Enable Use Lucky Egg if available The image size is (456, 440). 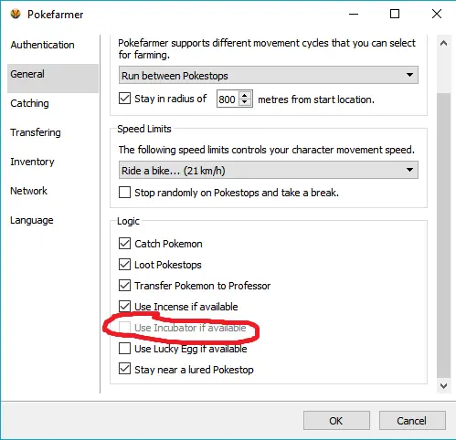124,349
